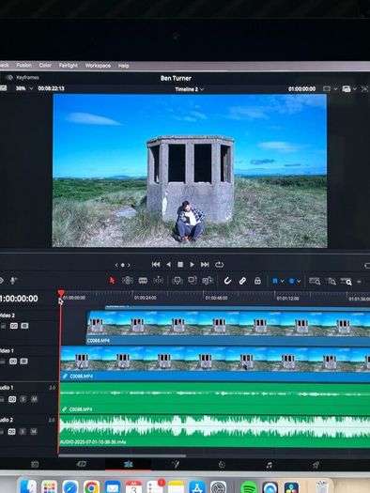370x493 pixels.
Task: Toggle Loop playback button
Action: tap(220, 265)
